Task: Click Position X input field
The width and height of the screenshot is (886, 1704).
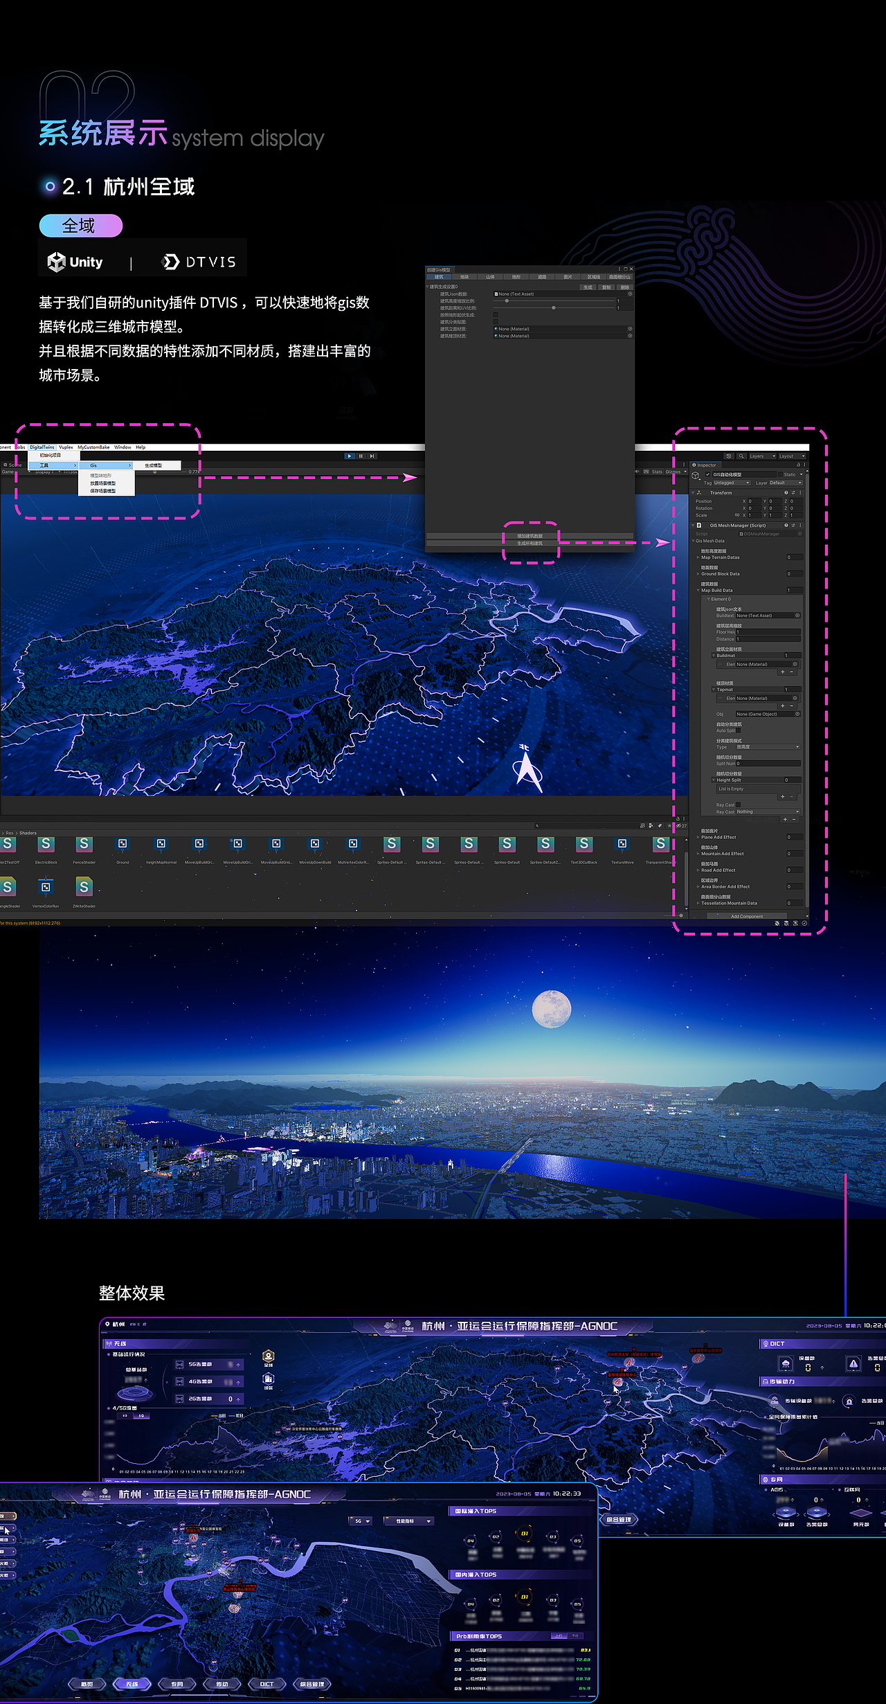Action: [754, 501]
